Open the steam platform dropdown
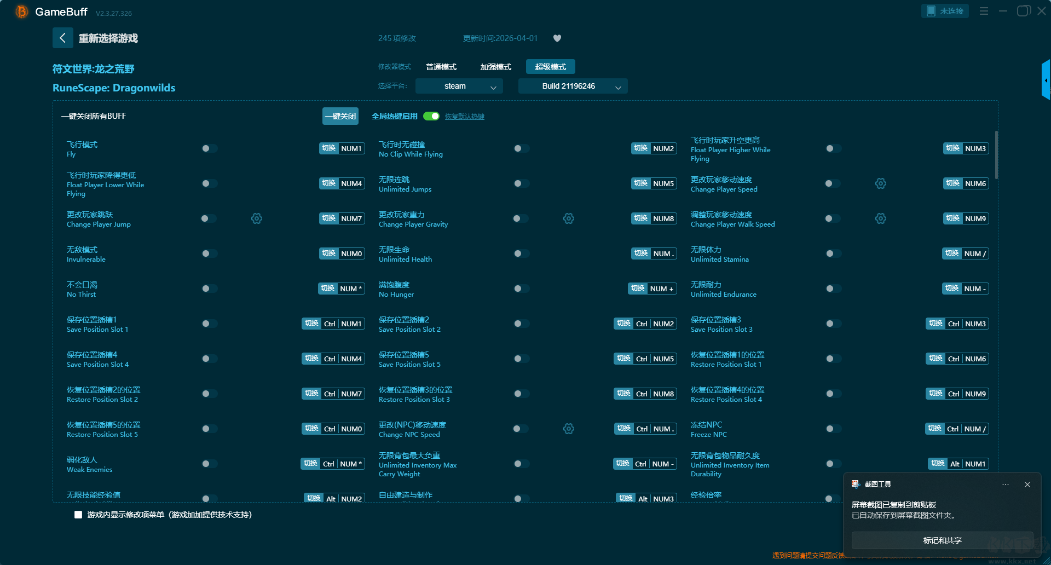The image size is (1051, 565). 459,86
